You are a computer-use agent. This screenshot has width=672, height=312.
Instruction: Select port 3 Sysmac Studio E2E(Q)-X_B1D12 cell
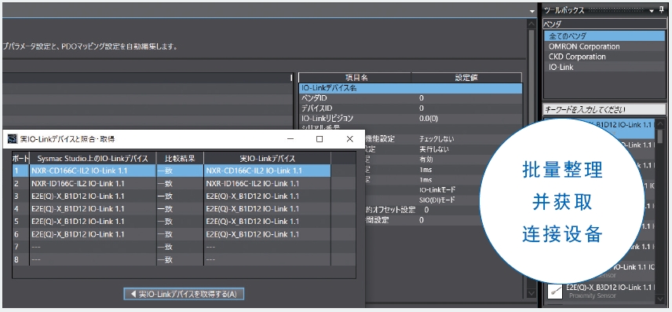tap(93, 196)
